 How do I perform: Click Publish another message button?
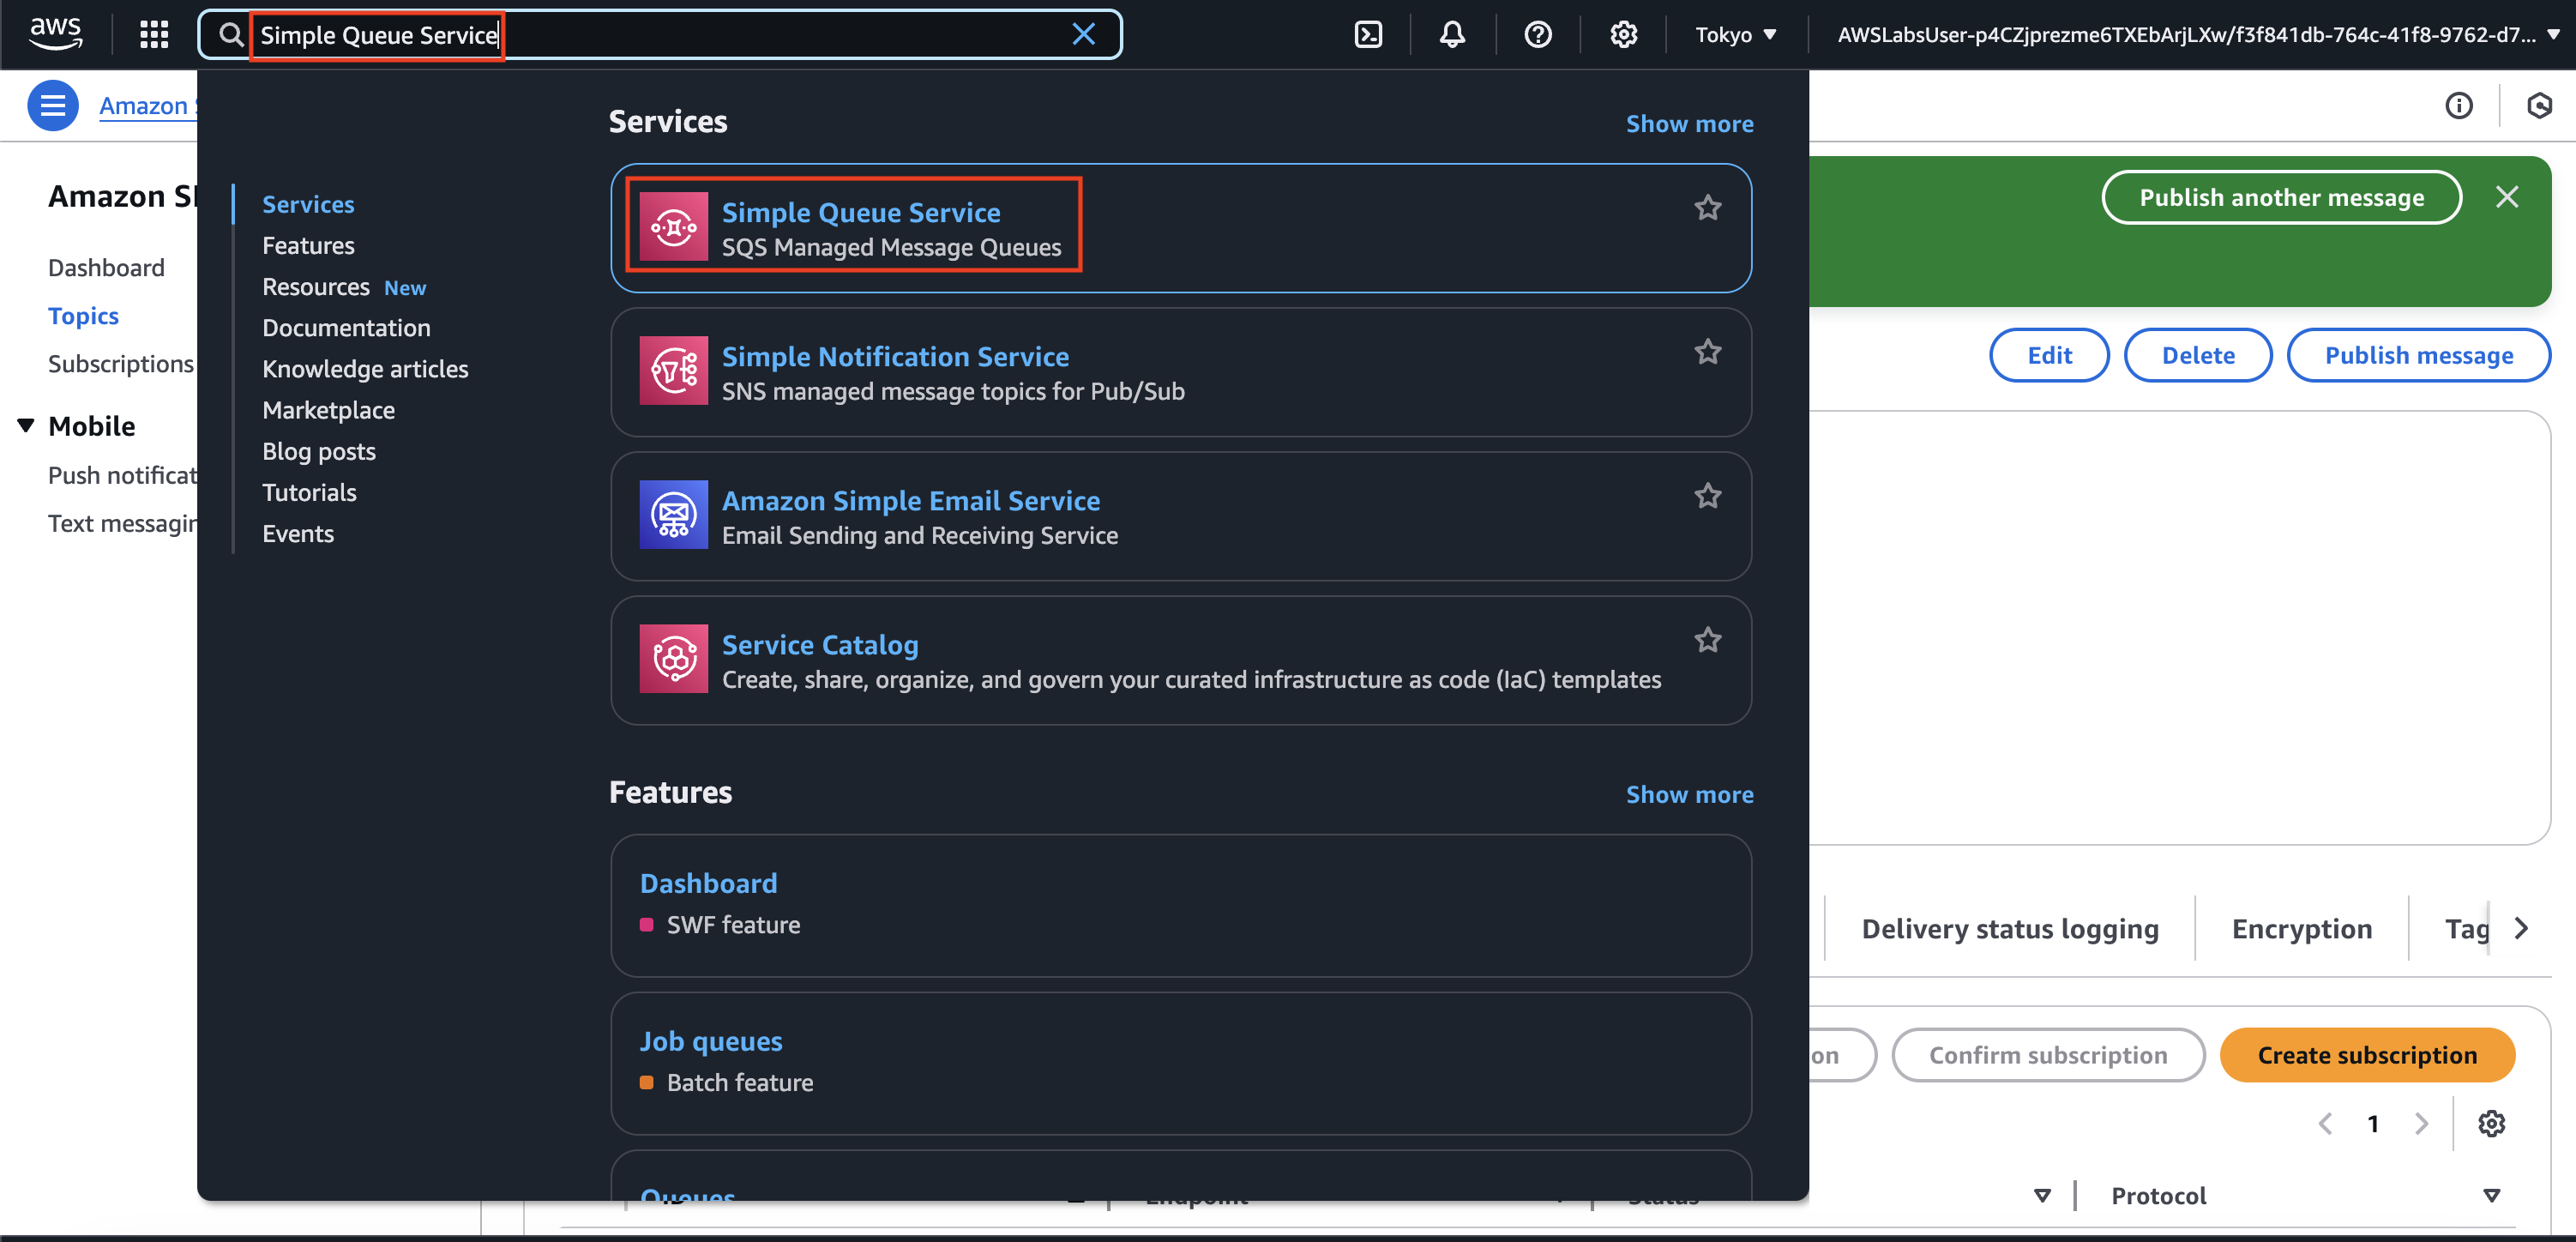tap(2281, 198)
